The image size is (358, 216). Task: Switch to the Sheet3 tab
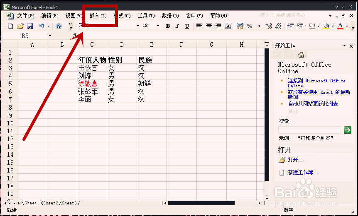pos(69,203)
